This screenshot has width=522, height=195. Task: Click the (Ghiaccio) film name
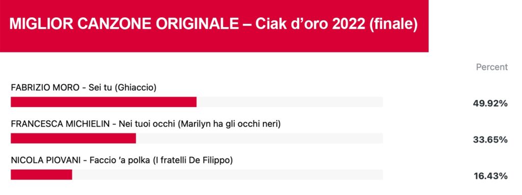click(x=136, y=88)
